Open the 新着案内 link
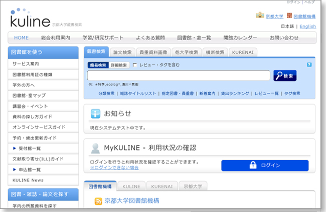Viewport: 326px width, 212px height. click(207, 93)
